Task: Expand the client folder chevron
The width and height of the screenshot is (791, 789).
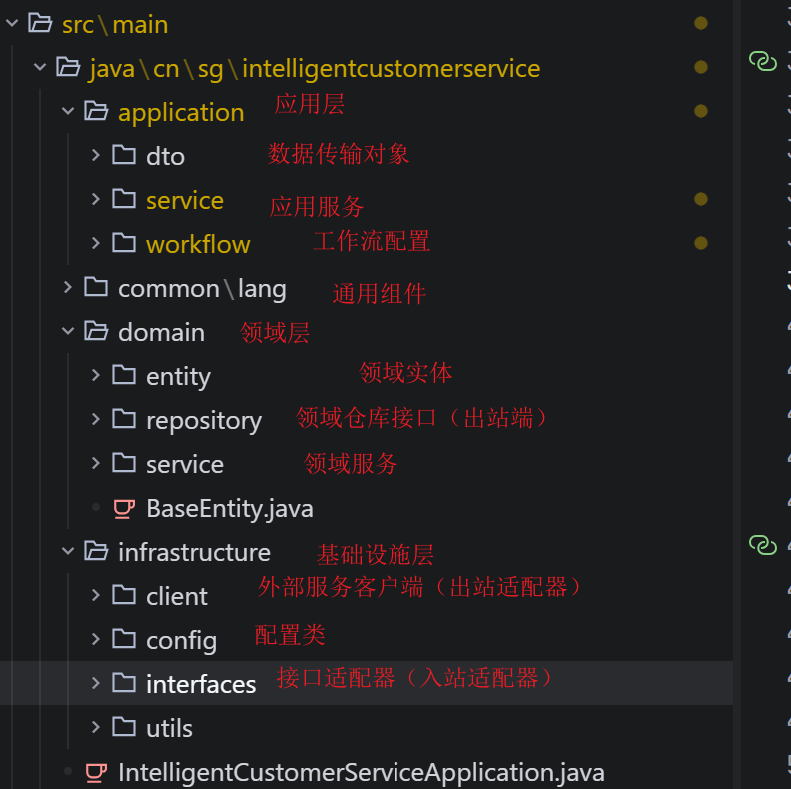Action: [x=95, y=595]
